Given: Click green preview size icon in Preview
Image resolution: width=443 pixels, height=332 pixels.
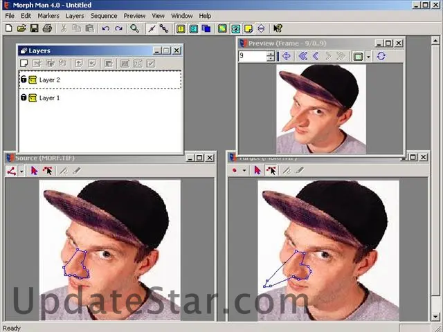Looking at the screenshot, I should pos(358,56).
